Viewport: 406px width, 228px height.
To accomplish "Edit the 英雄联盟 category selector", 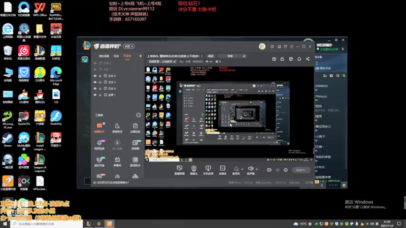I will [162, 61].
